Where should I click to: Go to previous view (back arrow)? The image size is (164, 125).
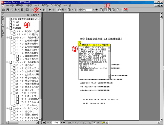pos(50,10)
